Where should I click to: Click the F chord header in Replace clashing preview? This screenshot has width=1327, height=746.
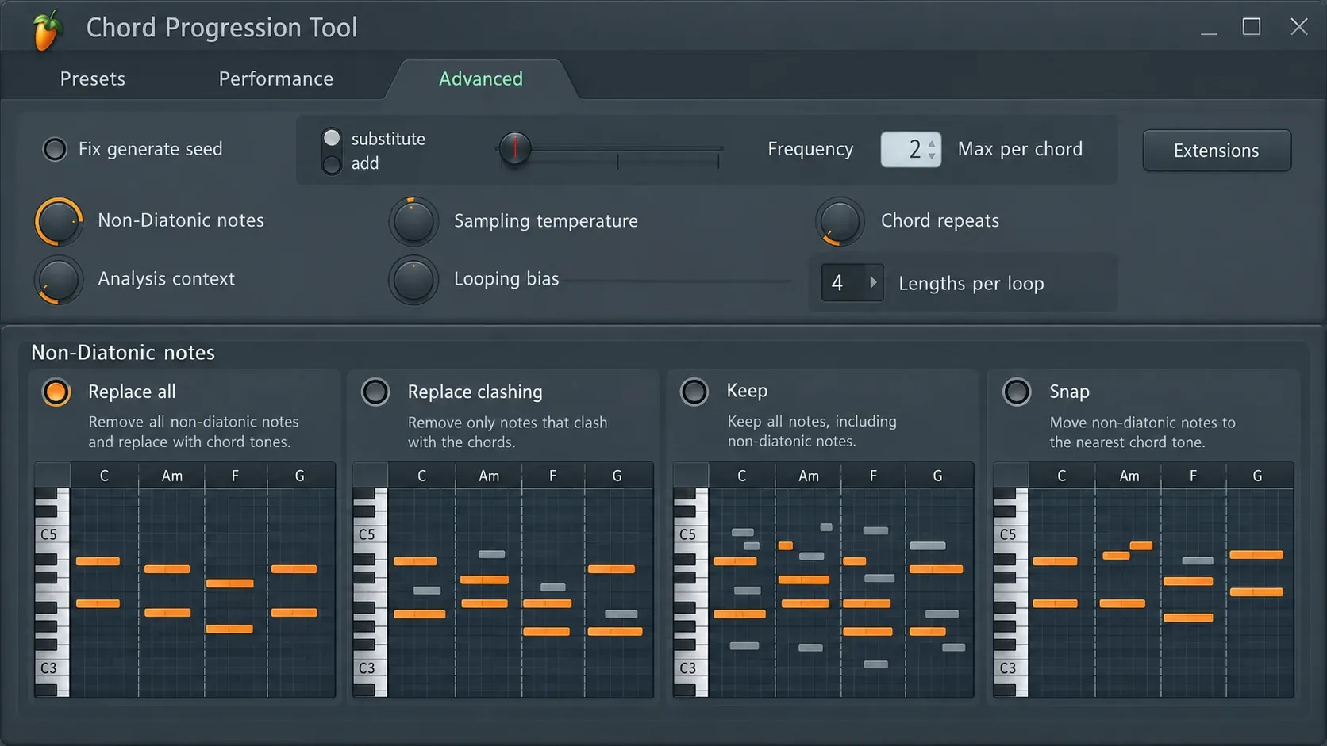(553, 476)
